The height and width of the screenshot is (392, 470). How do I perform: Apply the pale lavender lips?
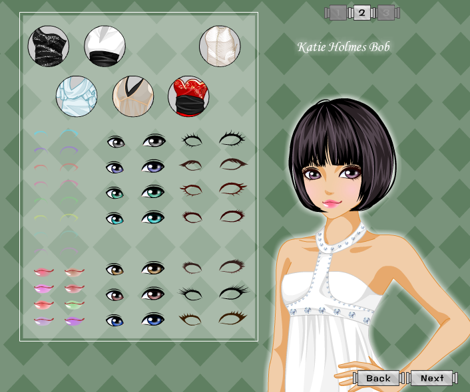click(x=44, y=322)
